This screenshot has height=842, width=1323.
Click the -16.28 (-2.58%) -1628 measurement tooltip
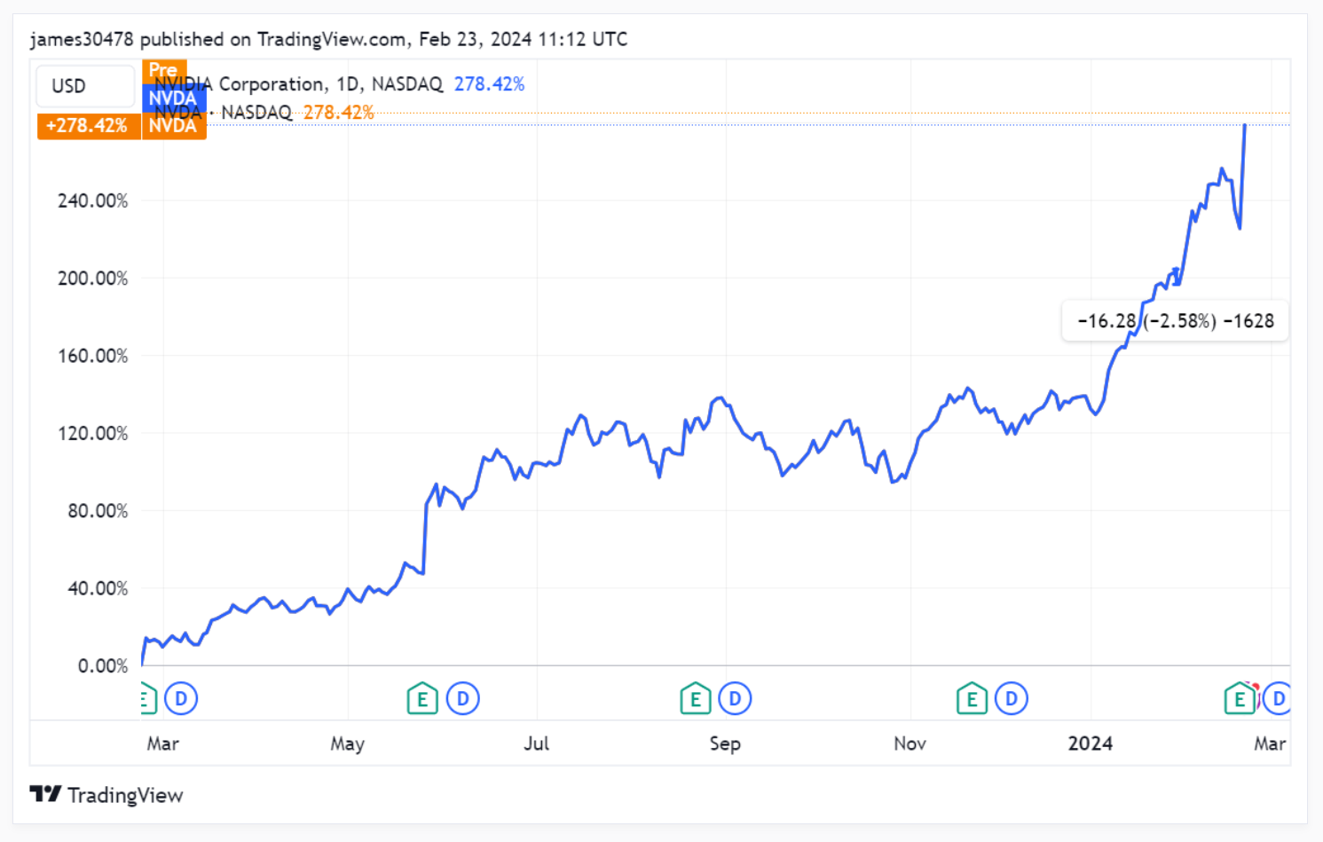coord(1176,321)
